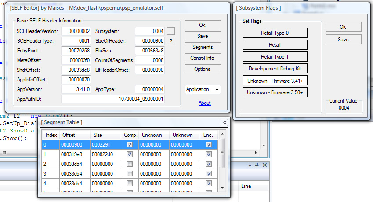Viewport: 373px width, 202px height.
Task: Click Ok in SELF Editor window
Action: 203,25
